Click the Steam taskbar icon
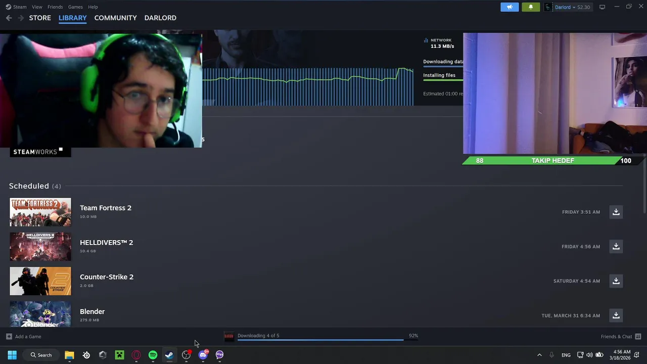647x364 pixels. click(x=169, y=355)
